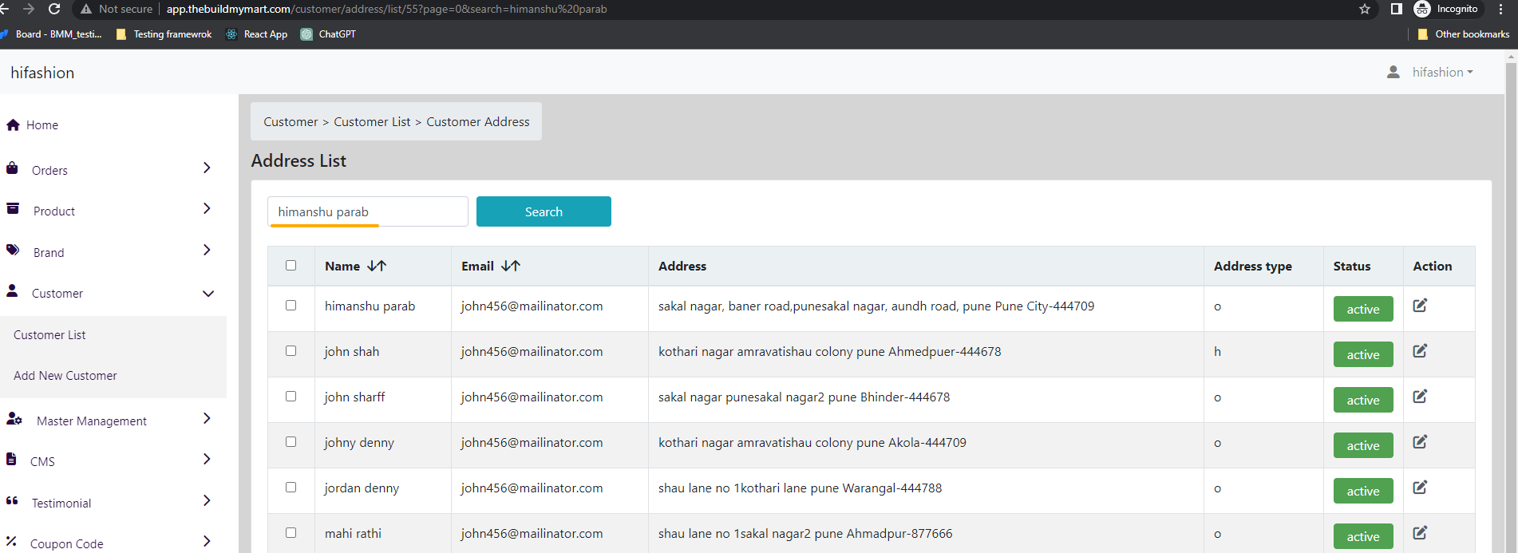Click the hifashion logo text
1518x553 pixels.
pyautogui.click(x=42, y=73)
